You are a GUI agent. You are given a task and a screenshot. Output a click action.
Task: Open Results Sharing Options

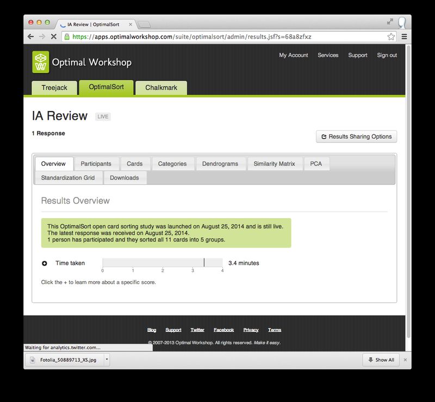(x=356, y=137)
